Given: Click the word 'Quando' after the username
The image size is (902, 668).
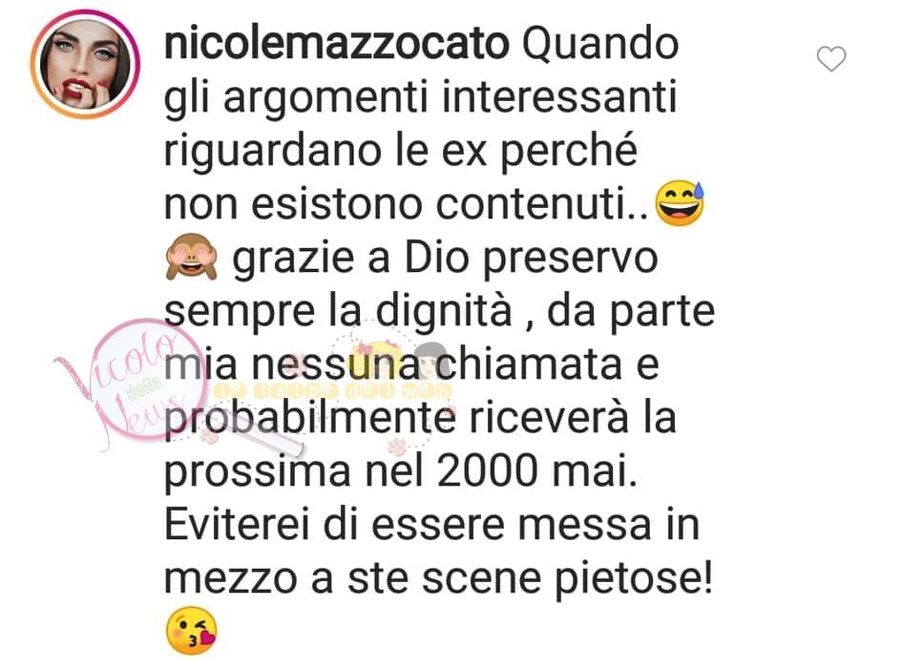Looking at the screenshot, I should pyautogui.click(x=600, y=44).
